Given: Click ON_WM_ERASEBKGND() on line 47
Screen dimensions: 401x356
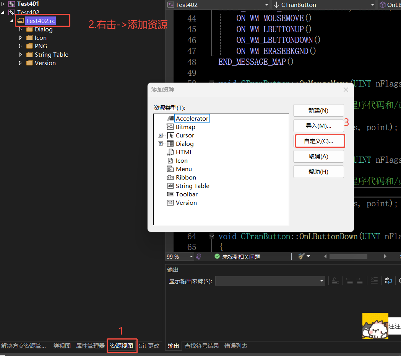Looking at the screenshot, I should coord(276,51).
